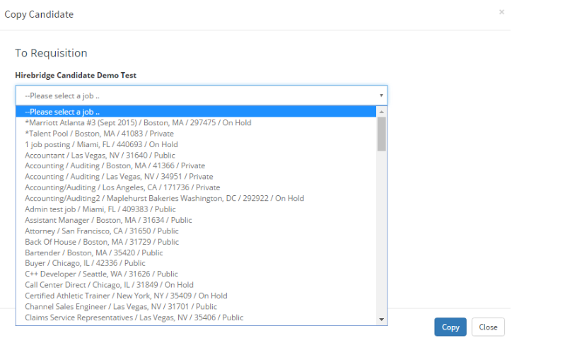Select the '--Please select a job ..' highlighted option
The image size is (577, 343).
62,112
